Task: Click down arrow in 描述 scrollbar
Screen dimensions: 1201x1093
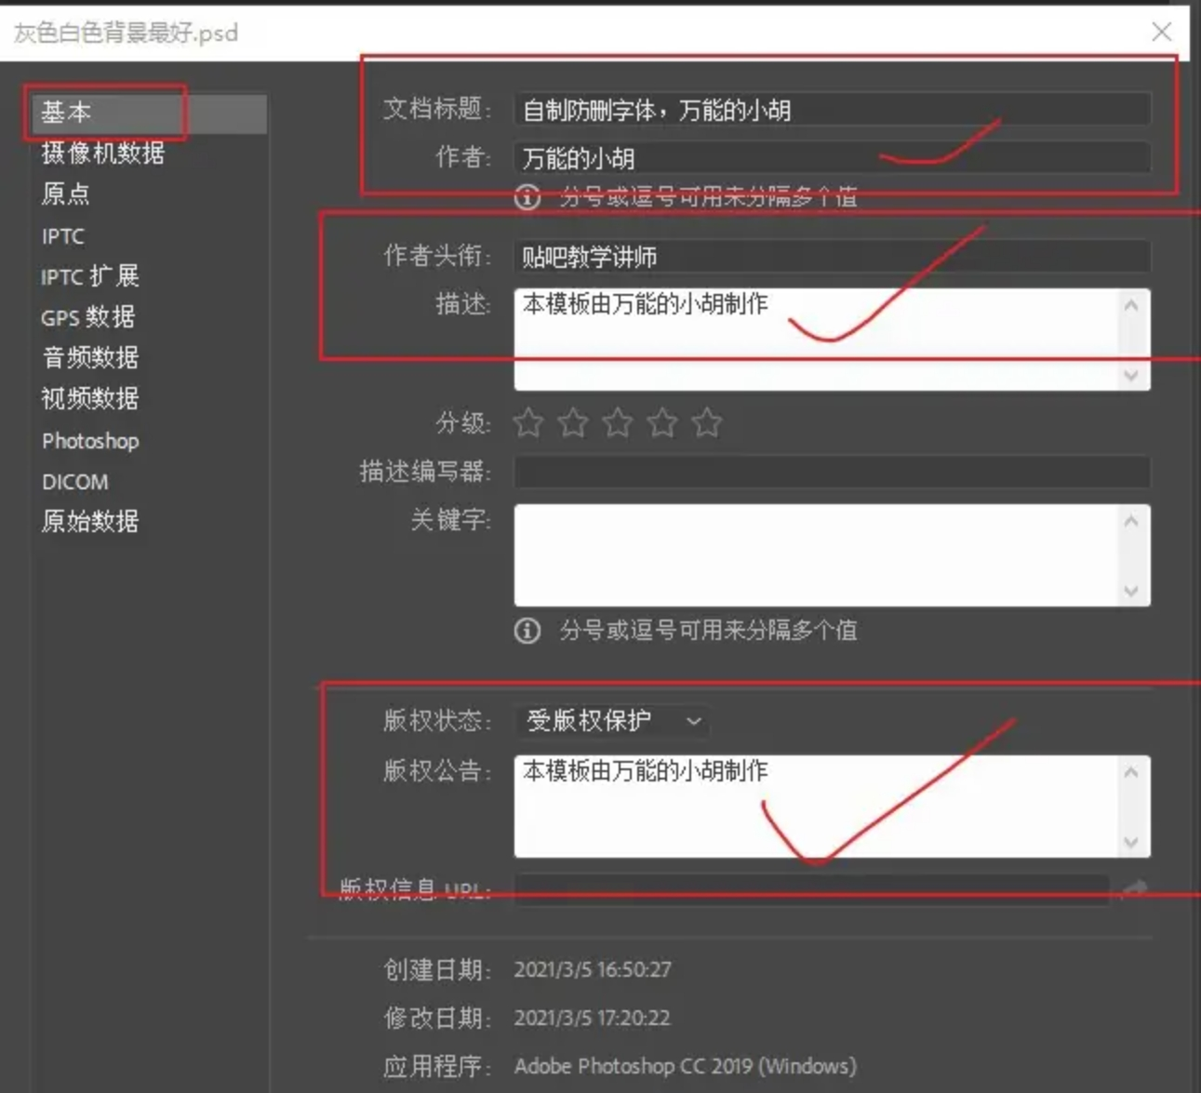Action: pyautogui.click(x=1131, y=376)
